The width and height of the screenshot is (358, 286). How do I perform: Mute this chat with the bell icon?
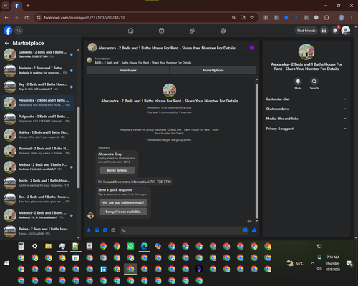[x=298, y=82]
